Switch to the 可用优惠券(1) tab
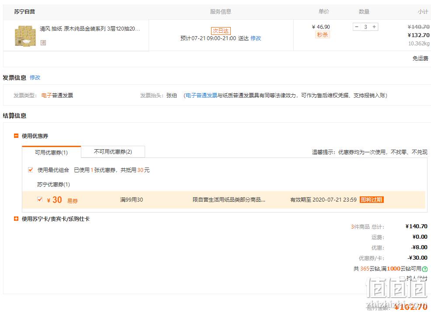This screenshot has height=312, width=431. pos(52,152)
